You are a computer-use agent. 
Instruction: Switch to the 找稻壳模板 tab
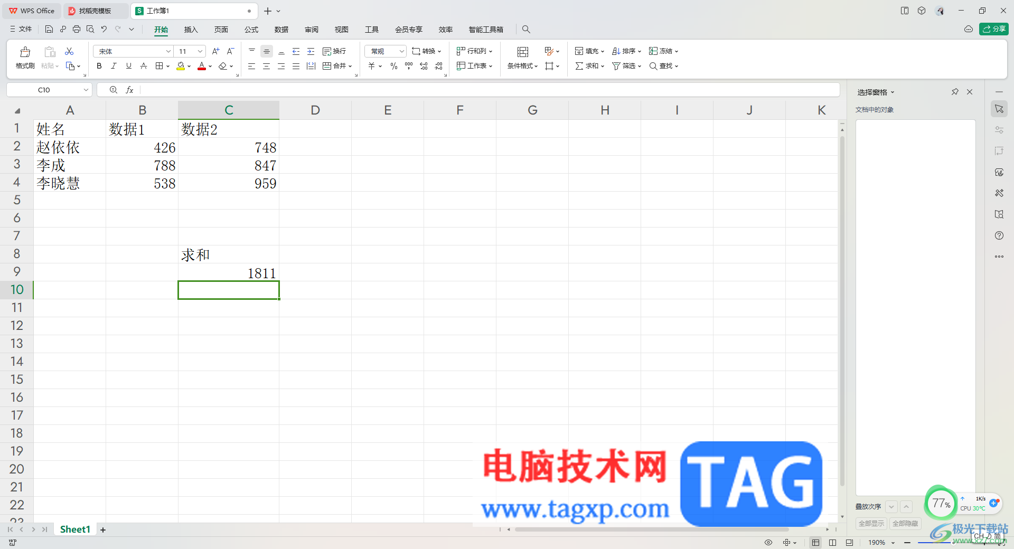(95, 11)
